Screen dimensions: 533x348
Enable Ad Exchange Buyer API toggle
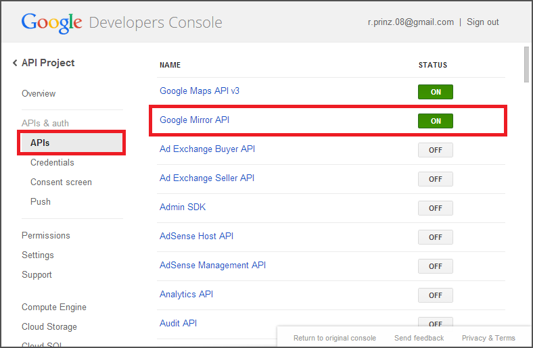(436, 150)
